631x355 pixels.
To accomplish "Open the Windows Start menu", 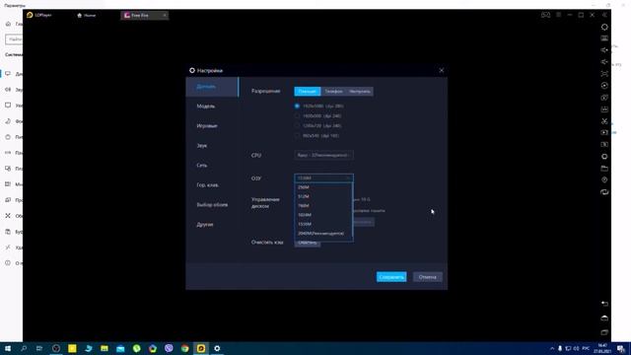I will (x=8, y=348).
